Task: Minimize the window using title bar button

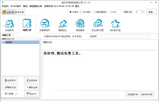Action: point(151,2)
